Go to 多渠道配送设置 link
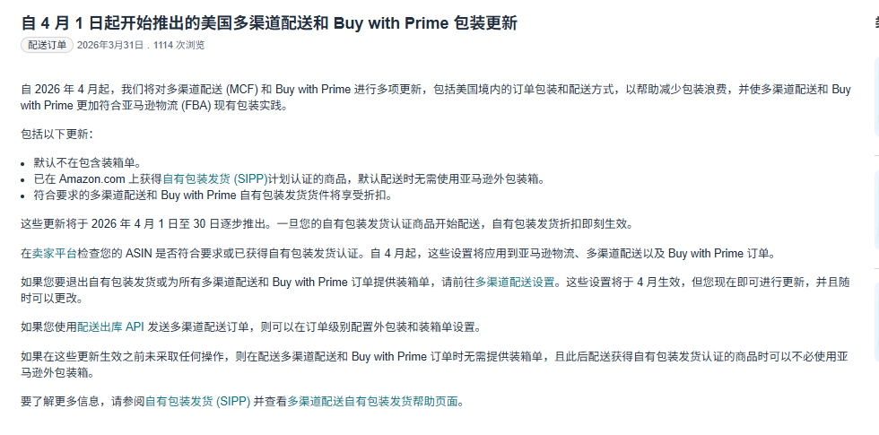 [517, 282]
